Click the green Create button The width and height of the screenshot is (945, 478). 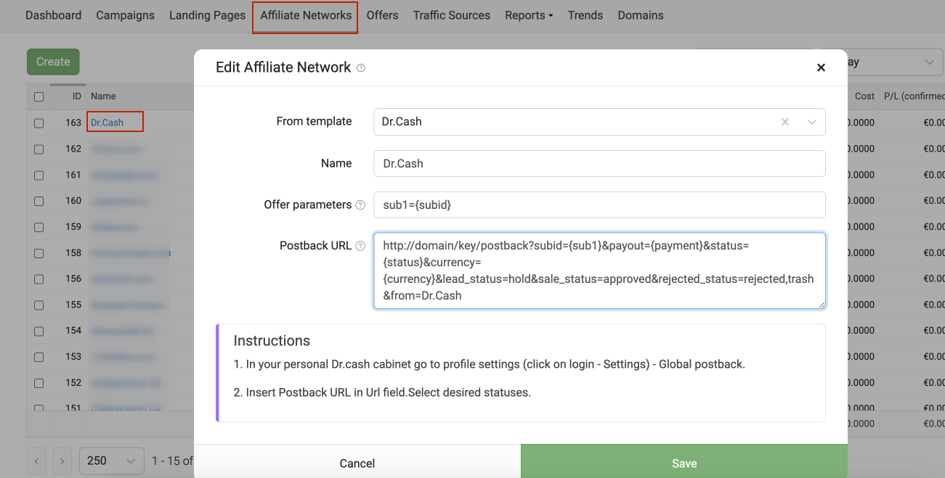53,62
